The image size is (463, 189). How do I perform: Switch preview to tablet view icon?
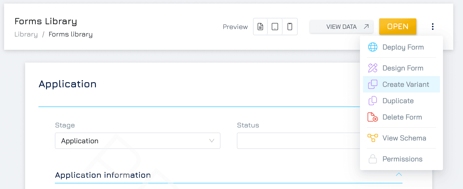pos(275,27)
